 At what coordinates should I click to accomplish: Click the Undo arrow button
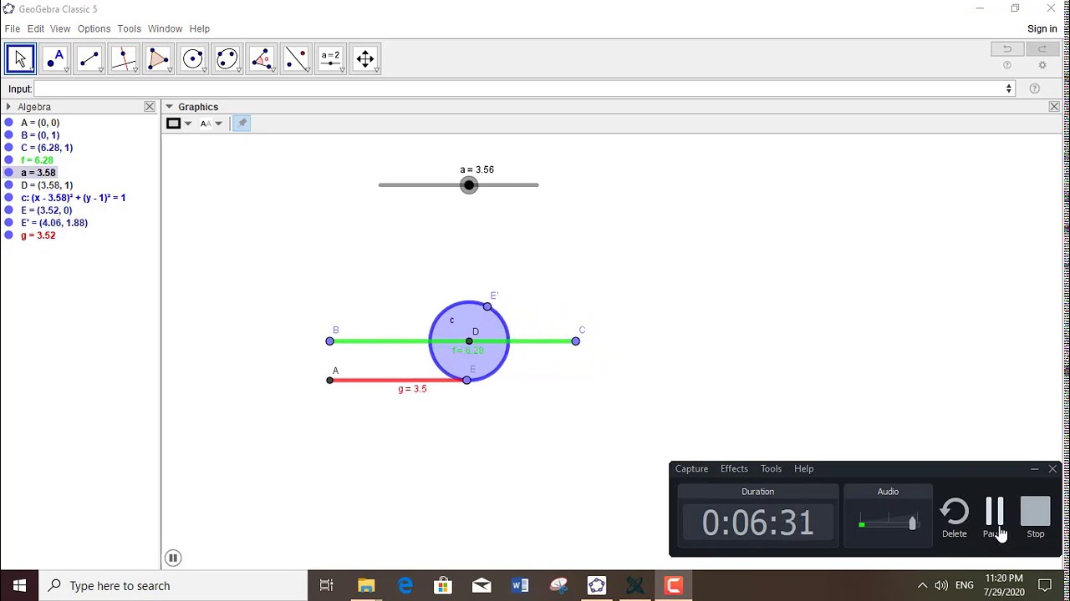click(1007, 49)
